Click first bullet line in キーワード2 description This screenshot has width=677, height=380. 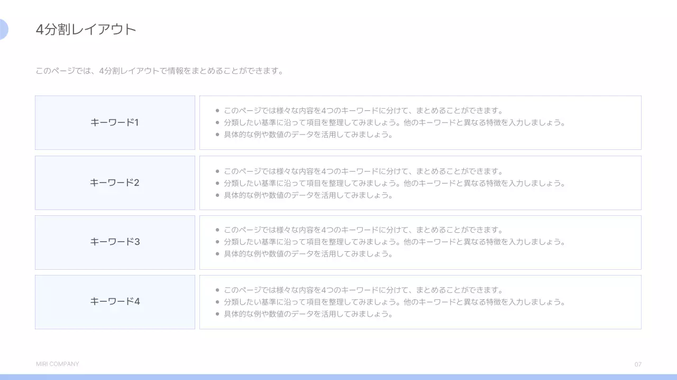pos(363,172)
